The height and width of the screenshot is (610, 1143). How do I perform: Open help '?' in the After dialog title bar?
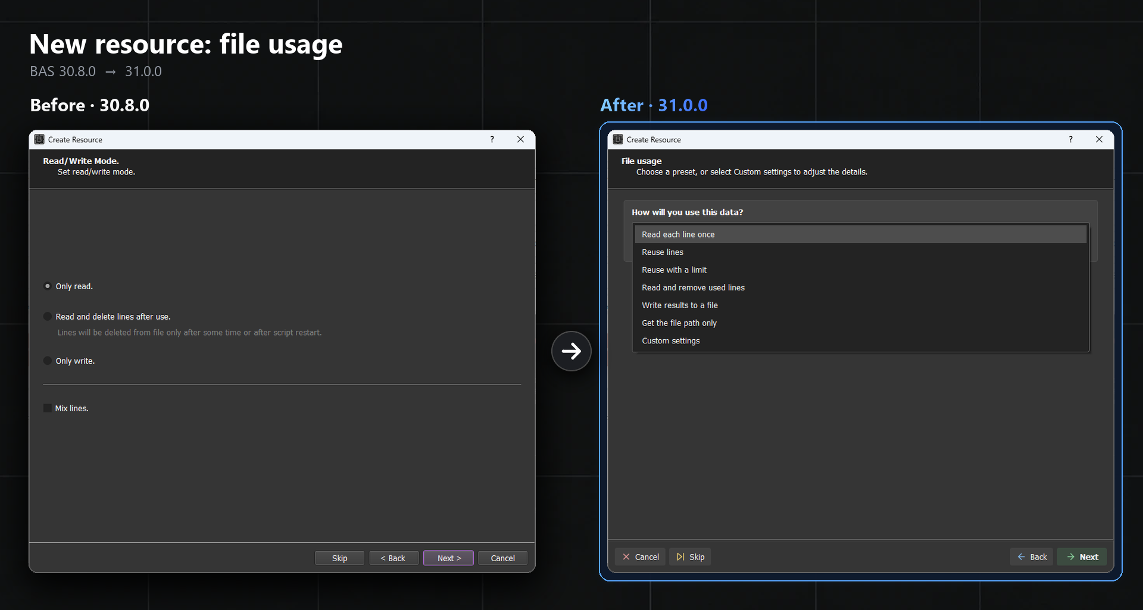click(x=1070, y=139)
